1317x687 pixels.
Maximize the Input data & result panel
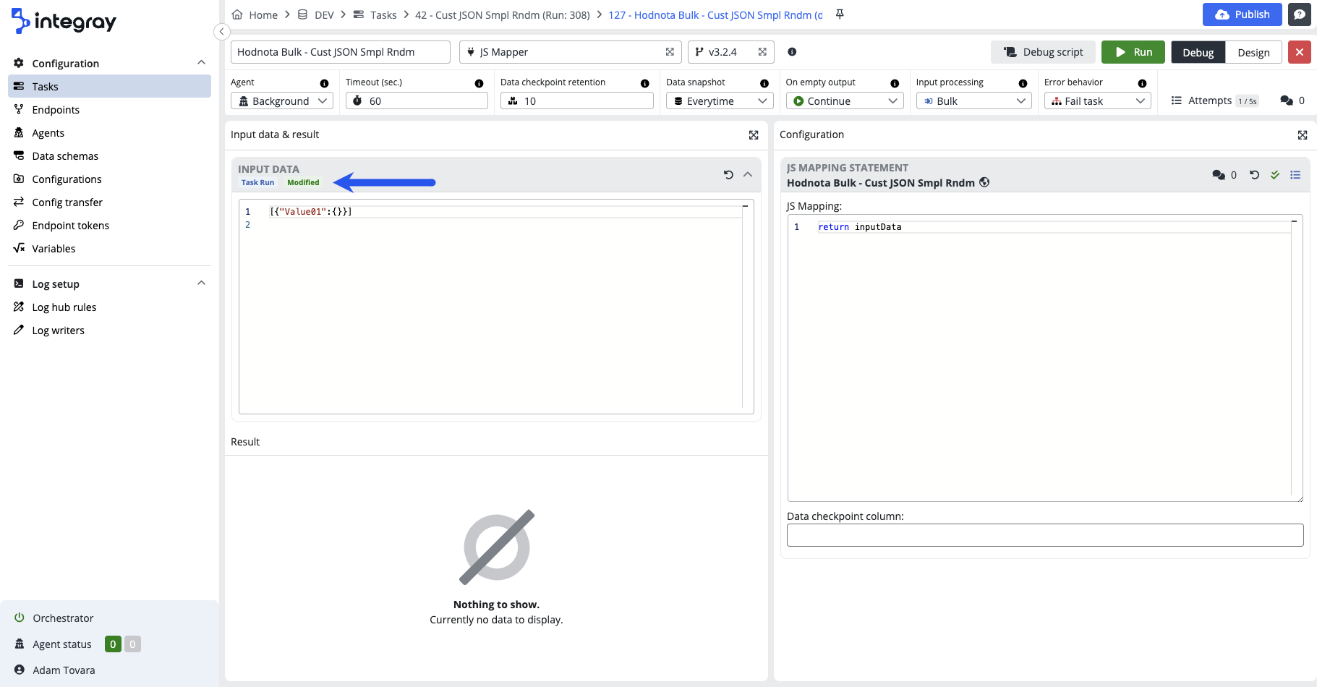[x=754, y=135]
